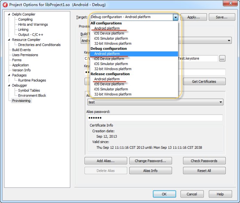Select Build Events in the tree
Screen dimensions: 240x203
(x=22, y=50)
